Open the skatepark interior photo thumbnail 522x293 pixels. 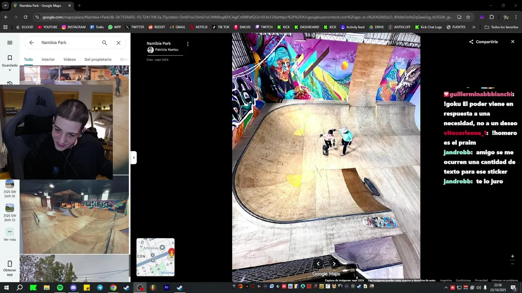74,214
